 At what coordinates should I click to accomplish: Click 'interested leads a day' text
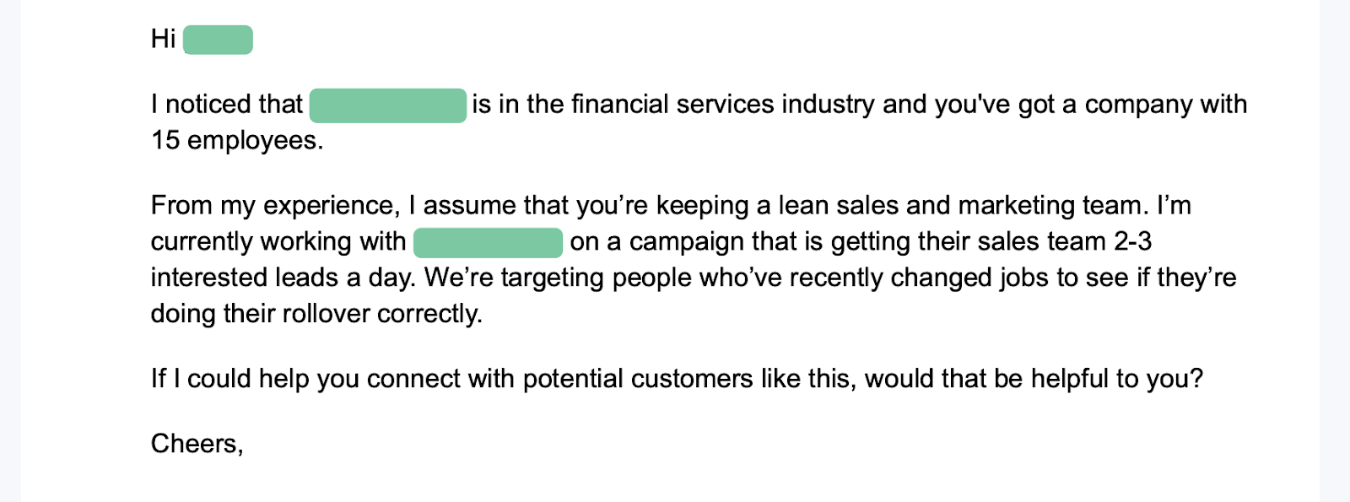283,278
